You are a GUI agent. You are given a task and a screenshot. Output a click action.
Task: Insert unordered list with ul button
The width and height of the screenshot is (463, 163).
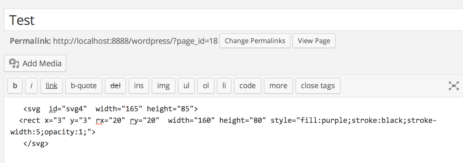186,86
